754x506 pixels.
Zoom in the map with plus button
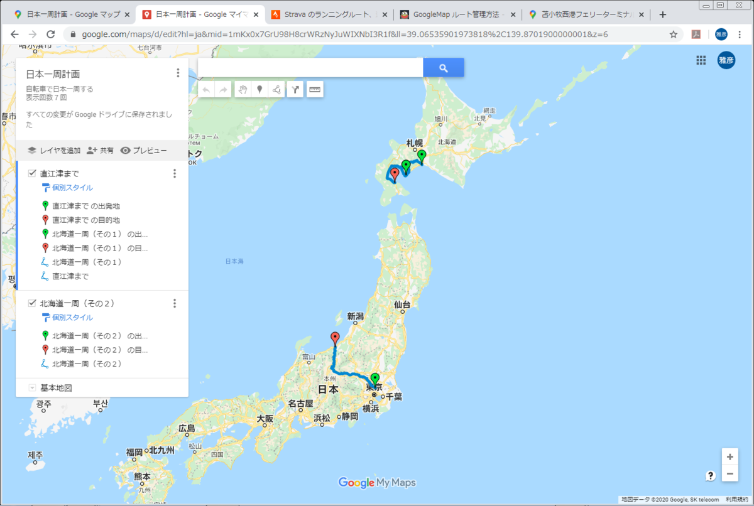729,457
